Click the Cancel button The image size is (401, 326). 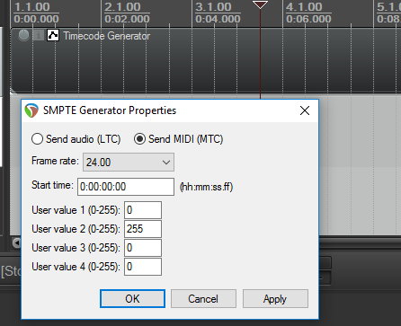203,298
